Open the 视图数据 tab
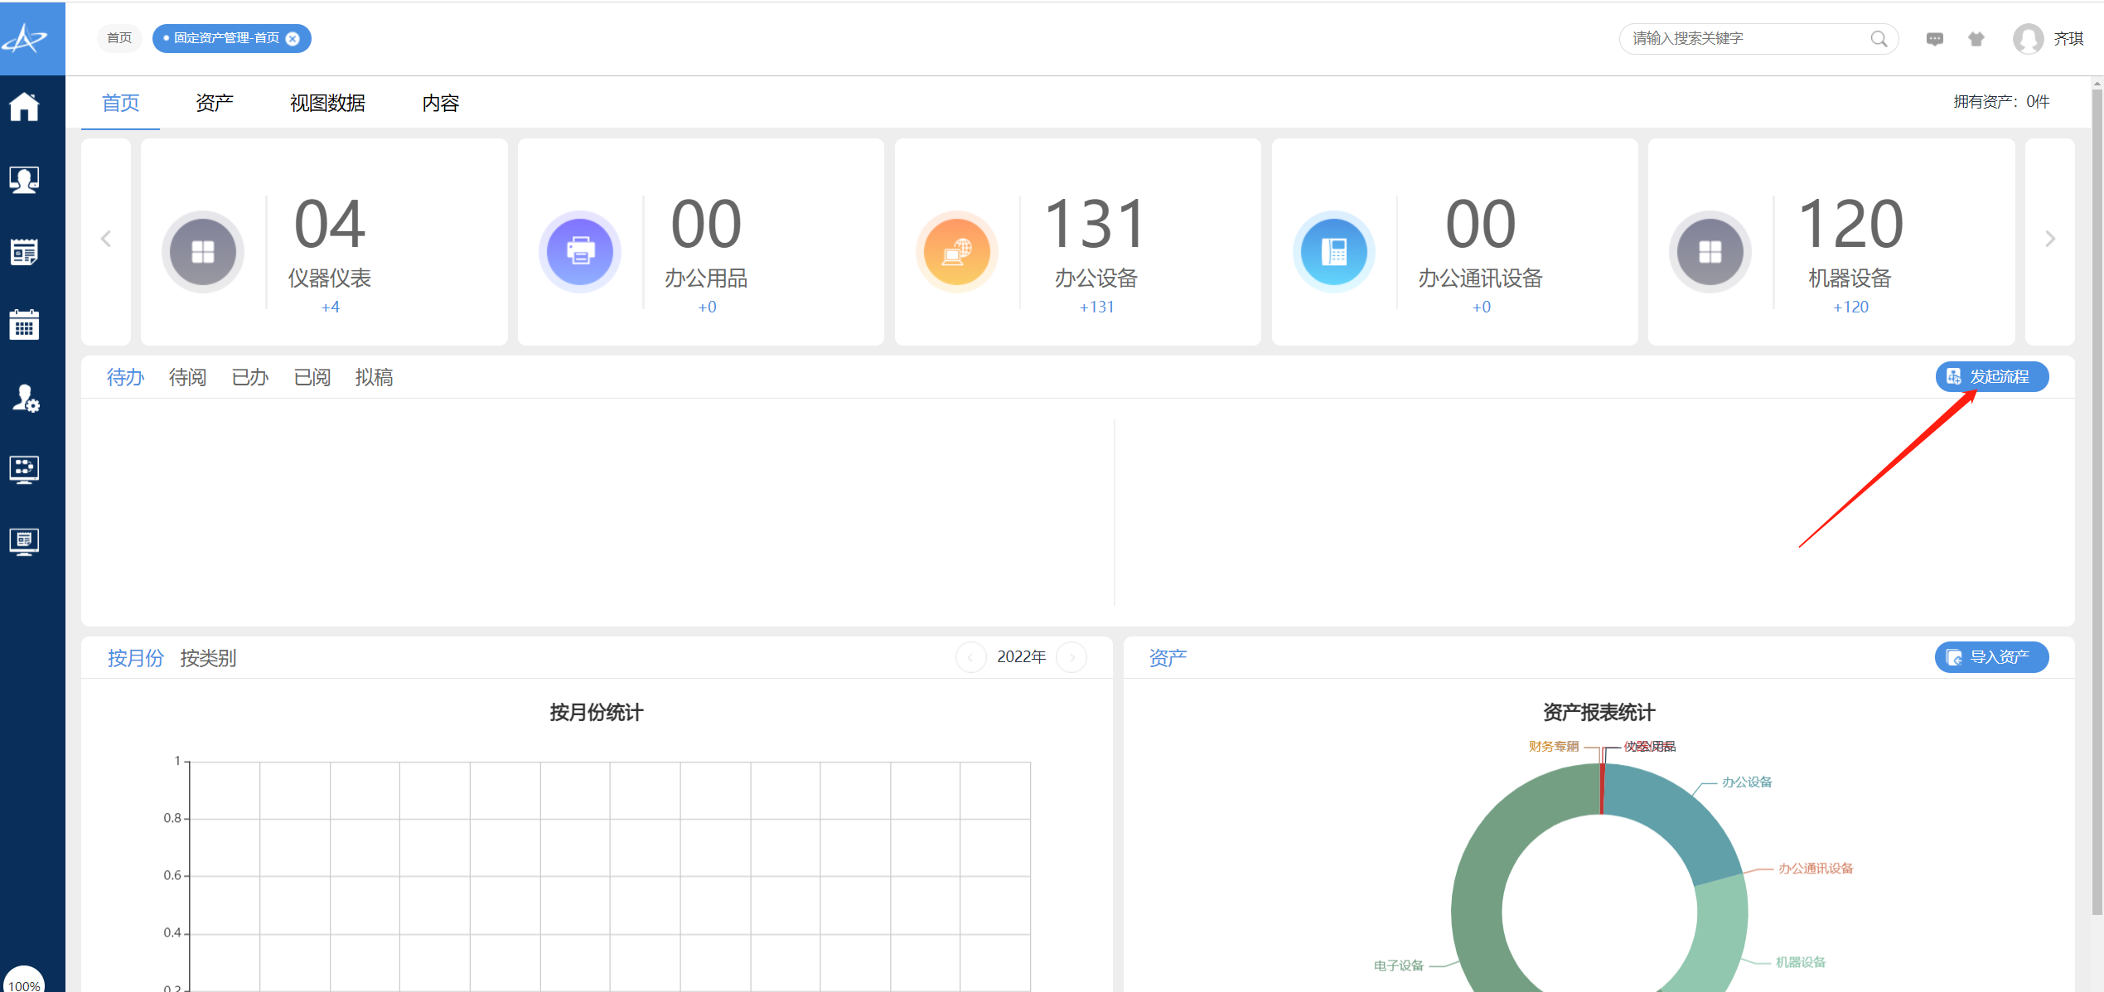 coord(328,103)
